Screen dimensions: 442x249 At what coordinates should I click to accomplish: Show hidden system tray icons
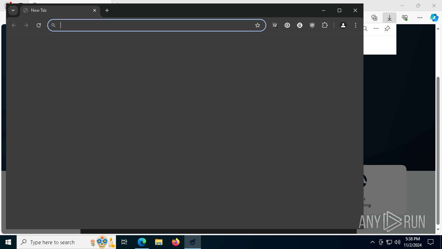(x=372, y=242)
